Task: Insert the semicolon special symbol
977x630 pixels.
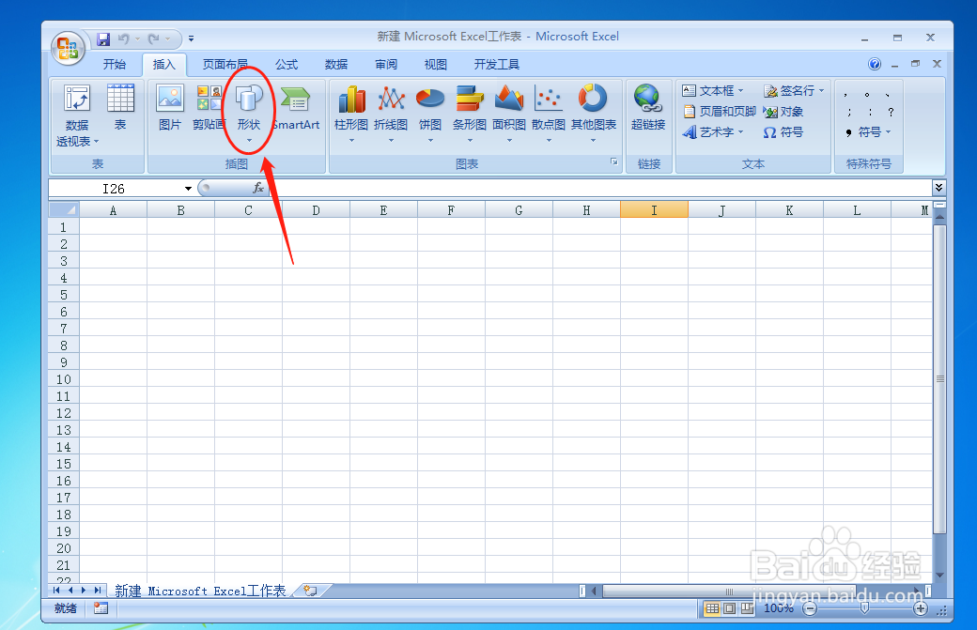Action: click(848, 112)
